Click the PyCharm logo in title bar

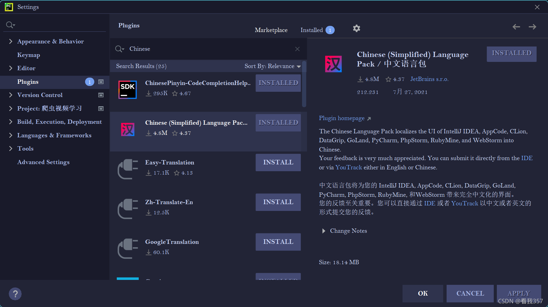[x=9, y=7]
